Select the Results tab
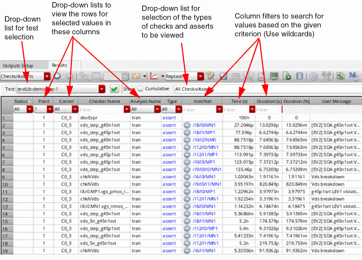 tap(59, 65)
